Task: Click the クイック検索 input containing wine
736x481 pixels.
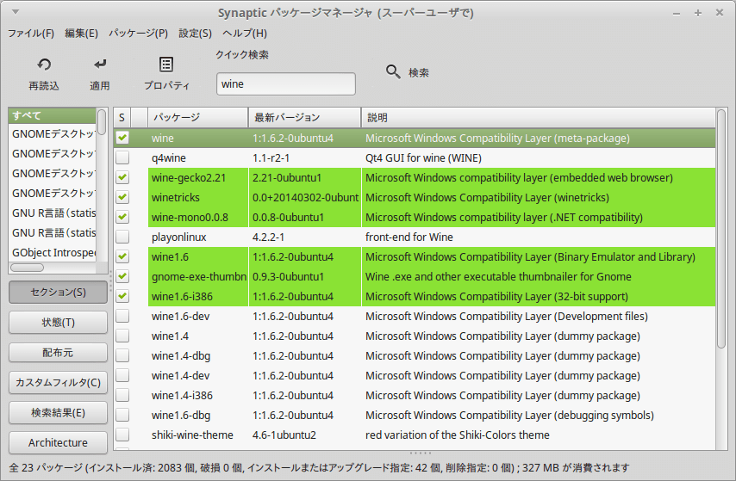Action: (286, 84)
